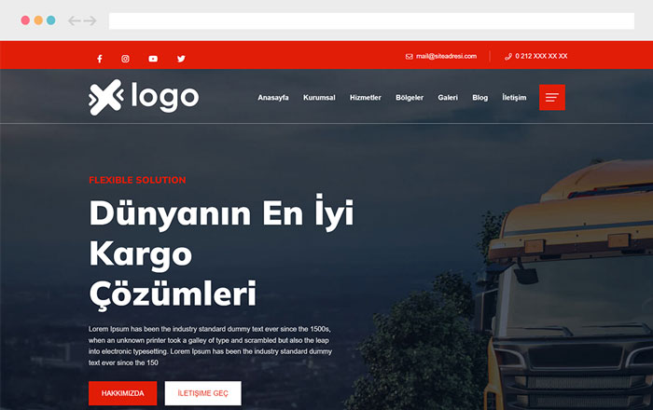The image size is (653, 410).
Task: Click the envelope mail icon
Action: click(410, 56)
